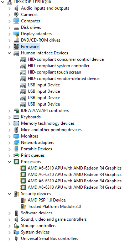Viewport: 130px width, 252px height.
Task: Click the AMD PSP 1.0 Device icon
Action: (x=24, y=200)
